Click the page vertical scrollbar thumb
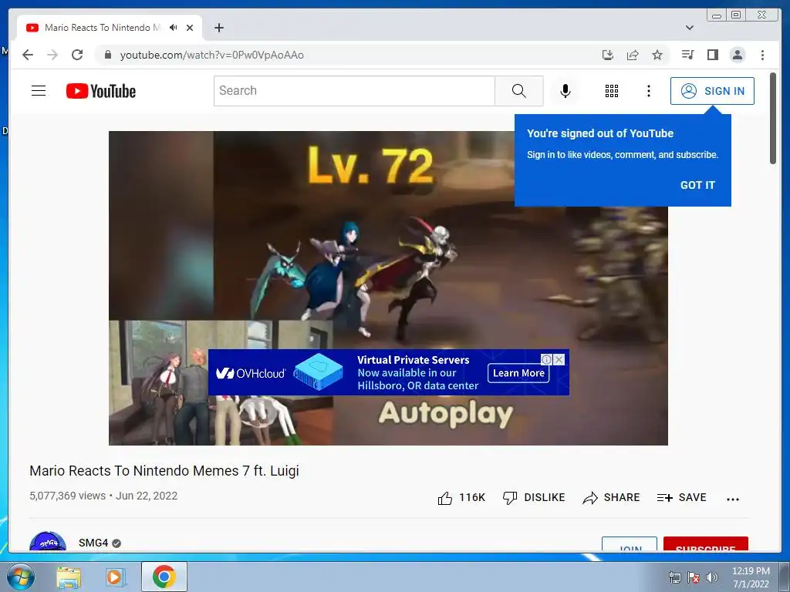Screen dimensions: 790x592 (x=772, y=118)
